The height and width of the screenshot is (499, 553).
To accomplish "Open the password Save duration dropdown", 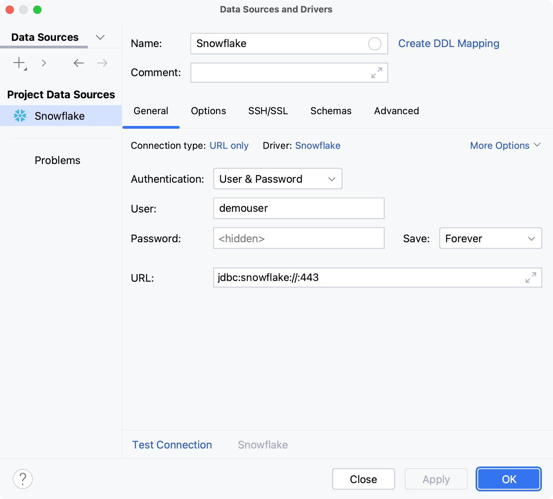I will (490, 238).
